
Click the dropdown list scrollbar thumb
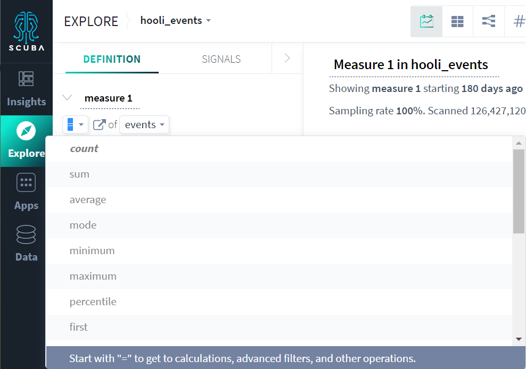coord(519,191)
